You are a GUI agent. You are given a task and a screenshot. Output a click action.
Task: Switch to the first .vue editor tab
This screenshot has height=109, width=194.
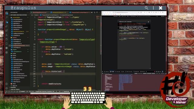pos(40,12)
